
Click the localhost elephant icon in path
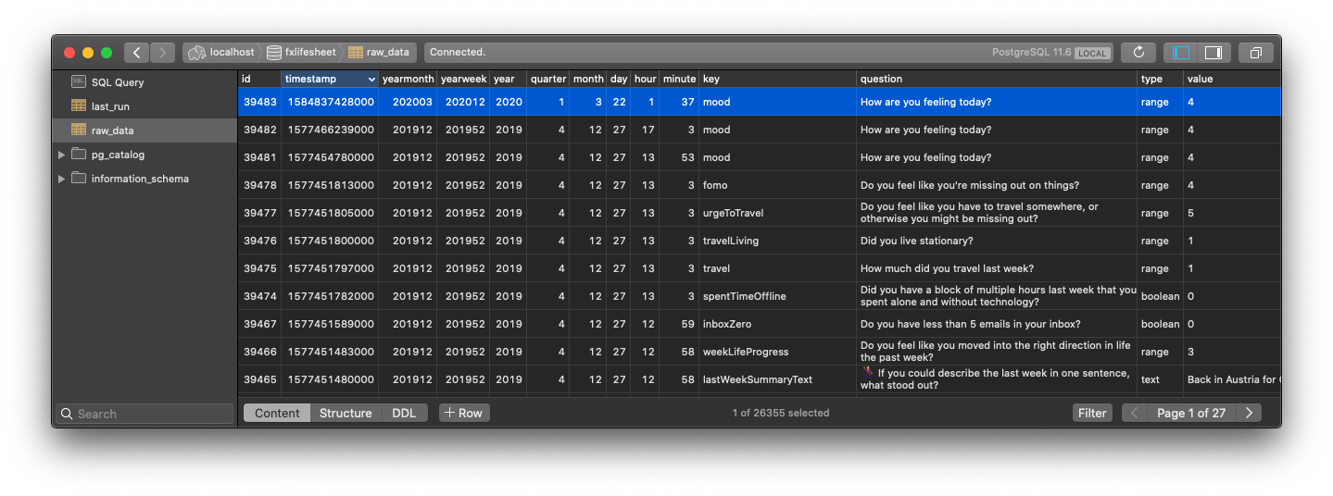click(196, 53)
